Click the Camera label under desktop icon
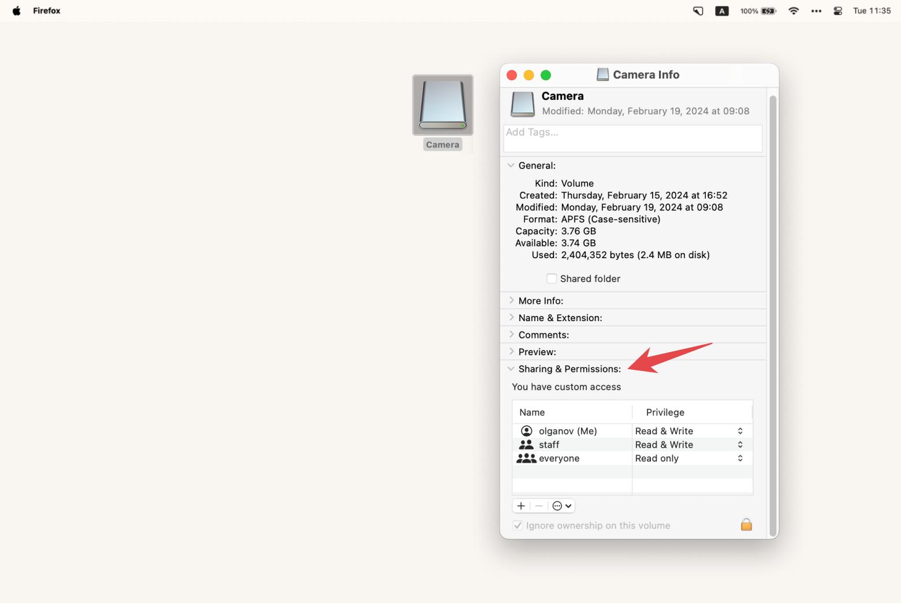Viewport: 901px width, 603px height. pyautogui.click(x=442, y=144)
